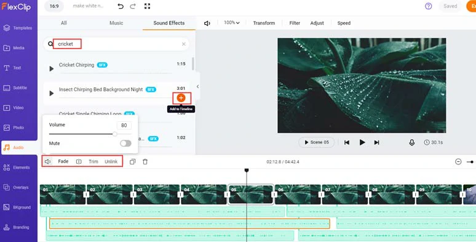Click the timeline zoom slider handle

click(x=472, y=162)
